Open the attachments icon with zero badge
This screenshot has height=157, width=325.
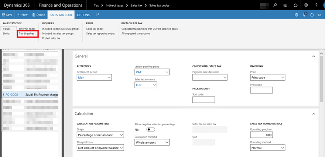click(x=305, y=14)
